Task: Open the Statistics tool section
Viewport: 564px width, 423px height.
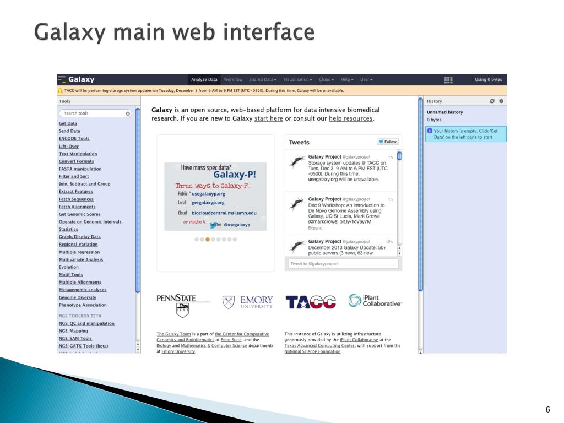Action: (x=68, y=230)
